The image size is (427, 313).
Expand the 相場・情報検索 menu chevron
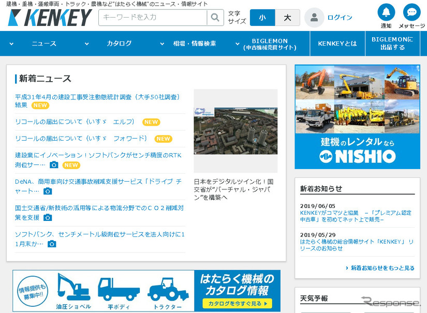tap(162, 44)
